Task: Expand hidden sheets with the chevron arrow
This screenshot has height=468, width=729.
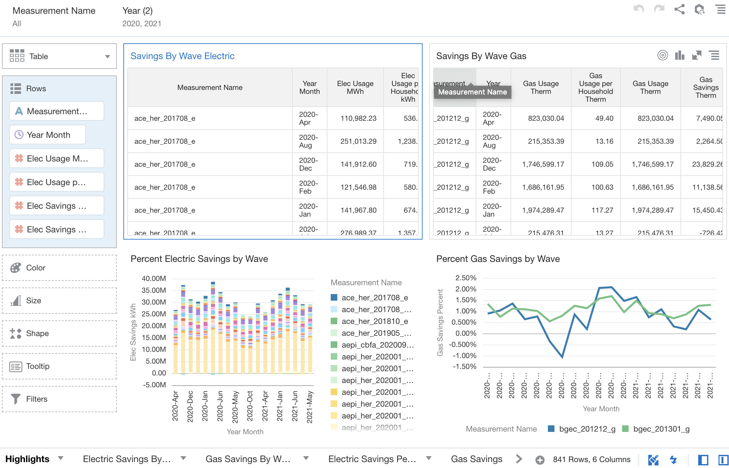Action: click(x=519, y=459)
